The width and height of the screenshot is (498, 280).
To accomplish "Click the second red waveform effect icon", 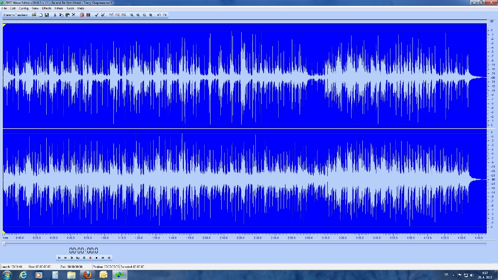I will pos(118,15).
